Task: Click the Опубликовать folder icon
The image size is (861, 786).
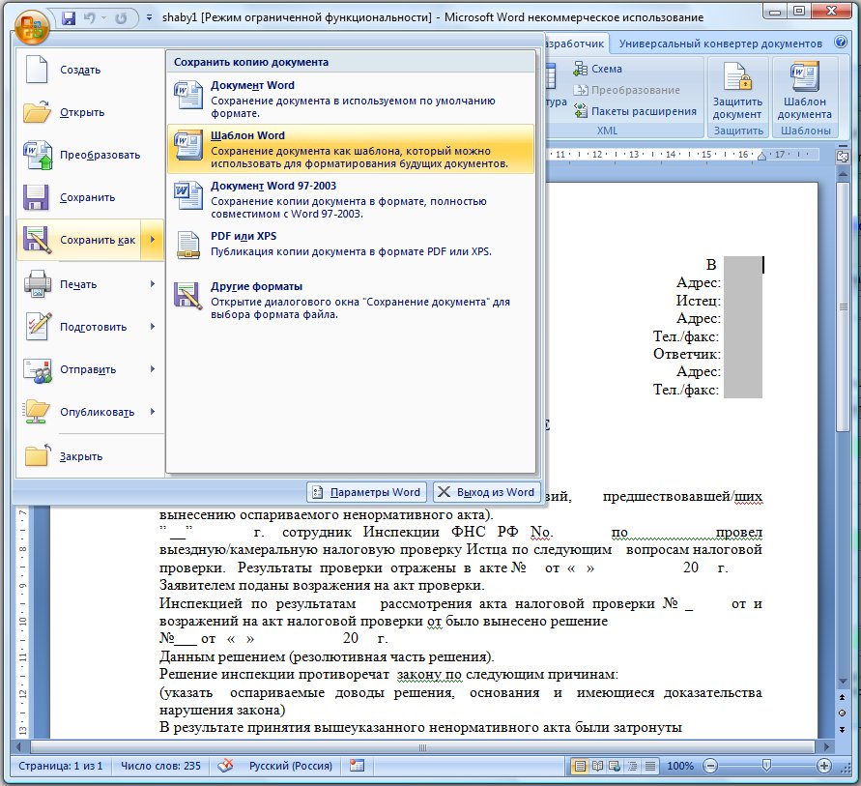Action: pyautogui.click(x=37, y=412)
